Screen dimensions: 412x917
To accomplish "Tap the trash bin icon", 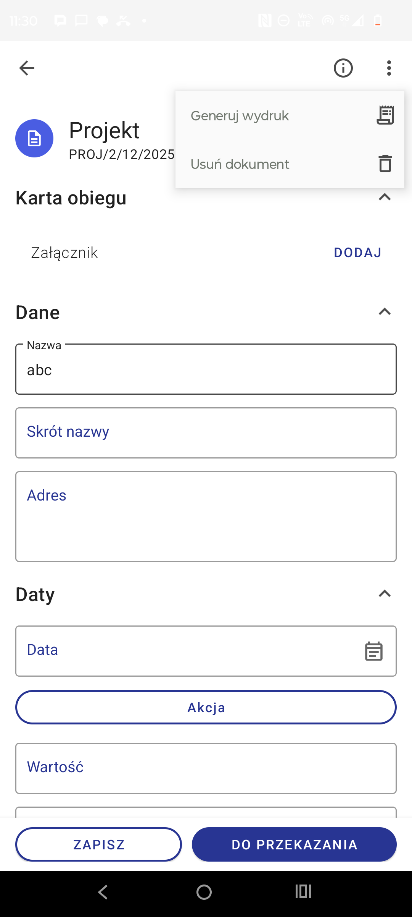I will [385, 164].
